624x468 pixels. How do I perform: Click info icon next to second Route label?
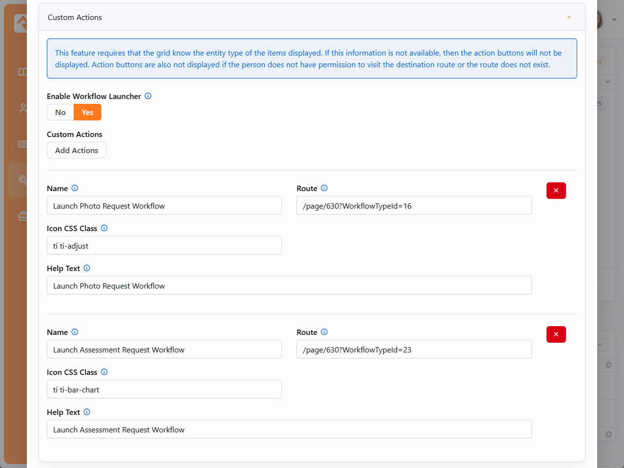(x=324, y=332)
